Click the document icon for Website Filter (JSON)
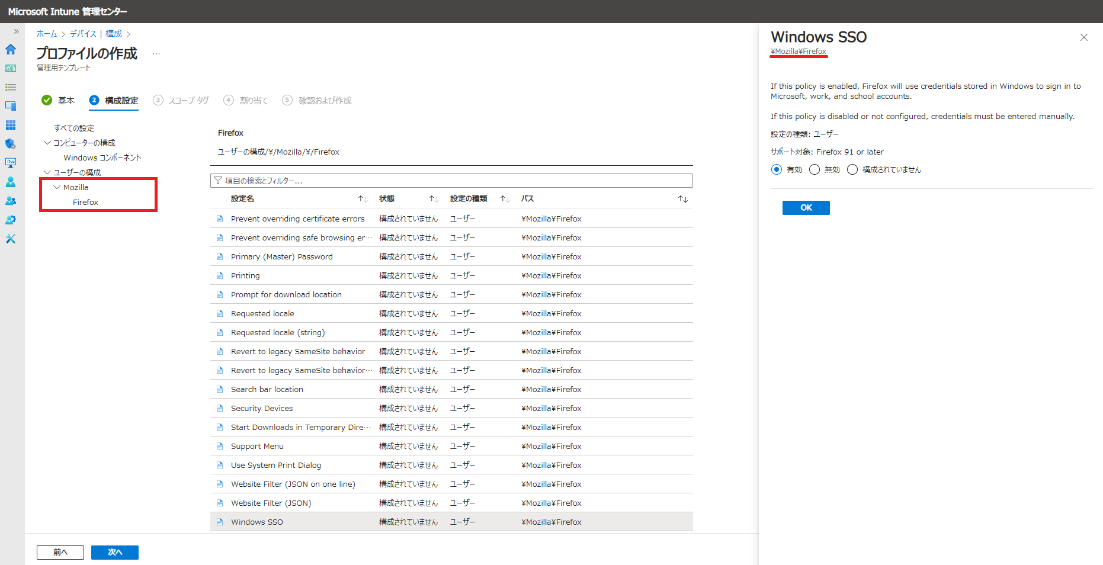Viewport: 1103px width, 565px height. [220, 503]
